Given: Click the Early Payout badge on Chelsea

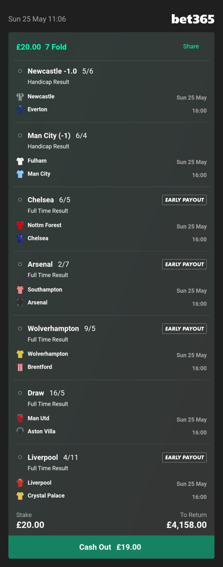Looking at the screenshot, I should 184,200.
